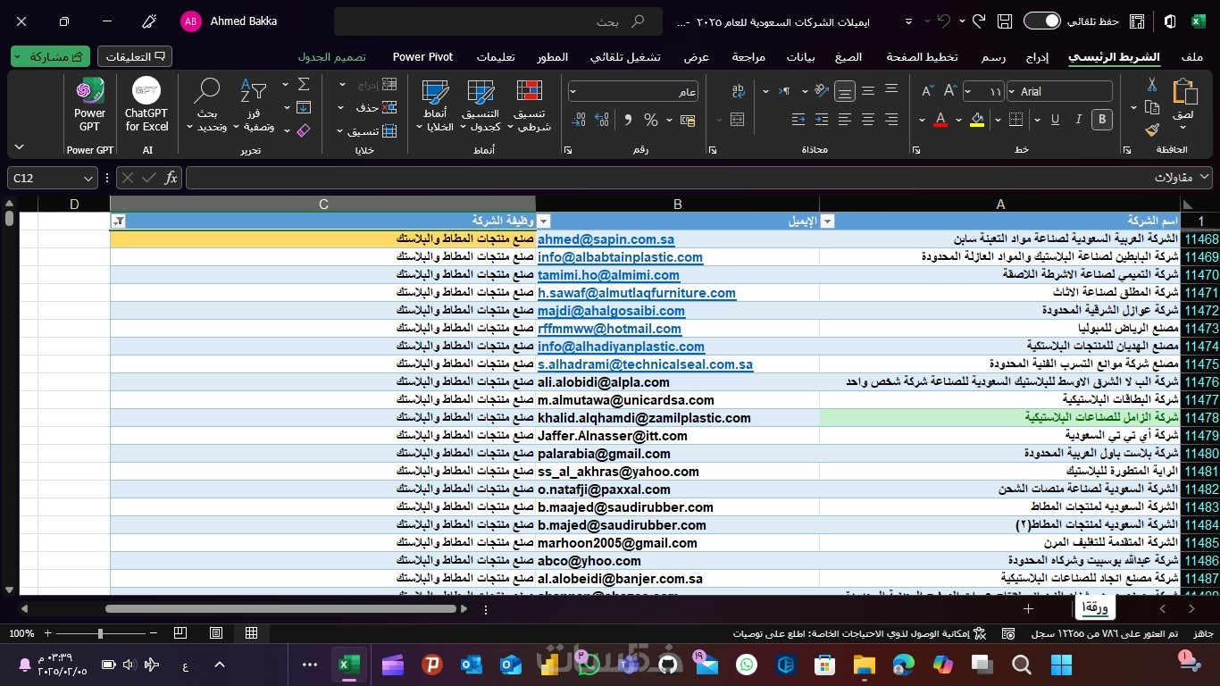Apply Comma Style number format
The image size is (1220, 686).
point(628,120)
